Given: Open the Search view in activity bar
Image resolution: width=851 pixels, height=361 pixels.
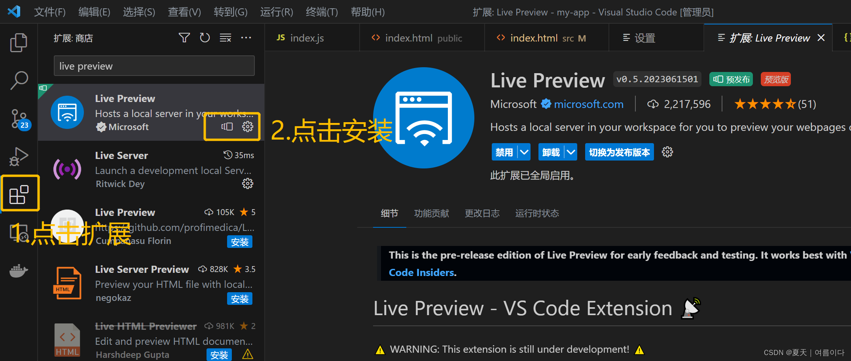Looking at the screenshot, I should point(19,80).
